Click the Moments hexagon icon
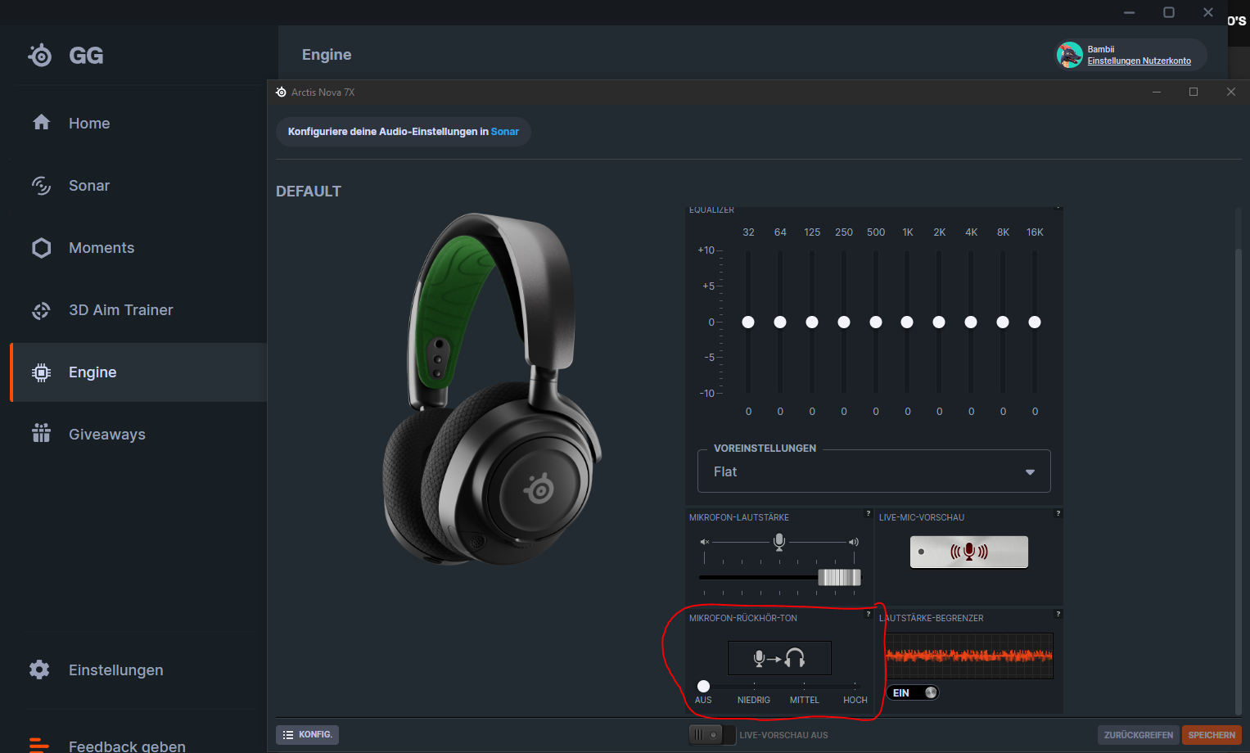The height and width of the screenshot is (753, 1250). (x=41, y=247)
